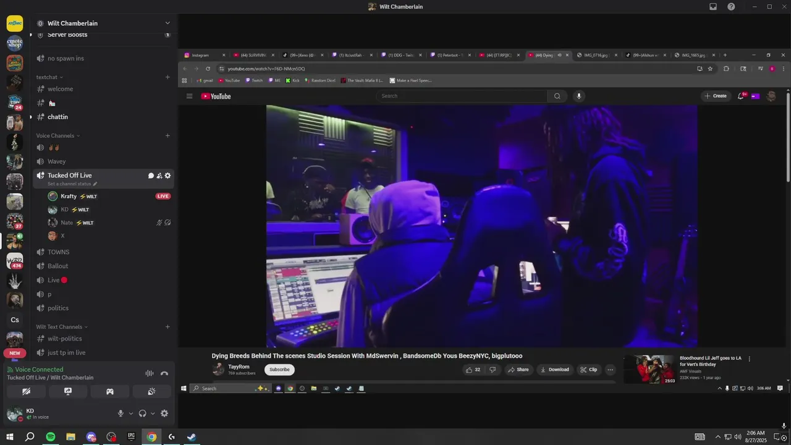This screenshot has height=445, width=791.
Task: Open YouTube guide hamburger menu
Action: [x=190, y=96]
